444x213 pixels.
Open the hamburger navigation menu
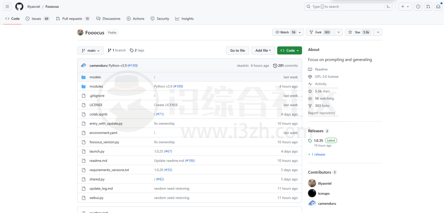[x=7, y=7]
